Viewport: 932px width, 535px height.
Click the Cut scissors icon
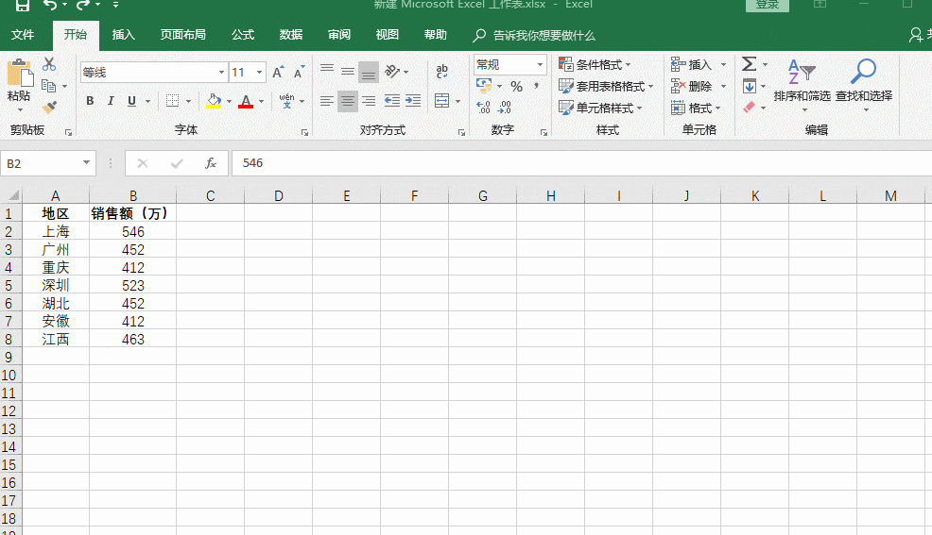[x=49, y=63]
